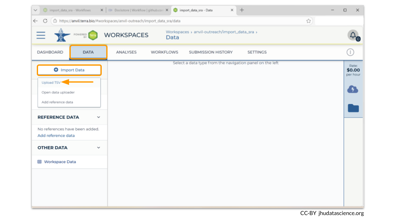
Task: Click the Workspace Data table icon
Action: (x=40, y=162)
